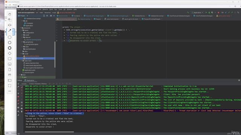This screenshot has width=241, height=135.
Task: Open the ValidationService editor tab
Action: (x=139, y=16)
